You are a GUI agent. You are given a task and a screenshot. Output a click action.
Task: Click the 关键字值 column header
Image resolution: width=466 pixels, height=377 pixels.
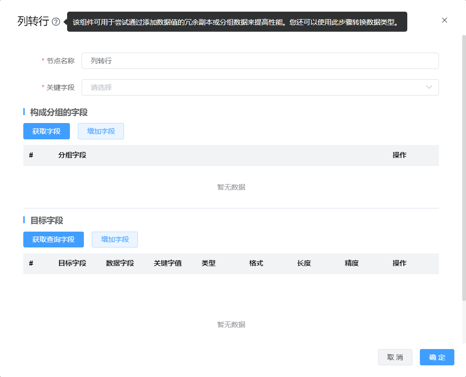pyautogui.click(x=168, y=263)
